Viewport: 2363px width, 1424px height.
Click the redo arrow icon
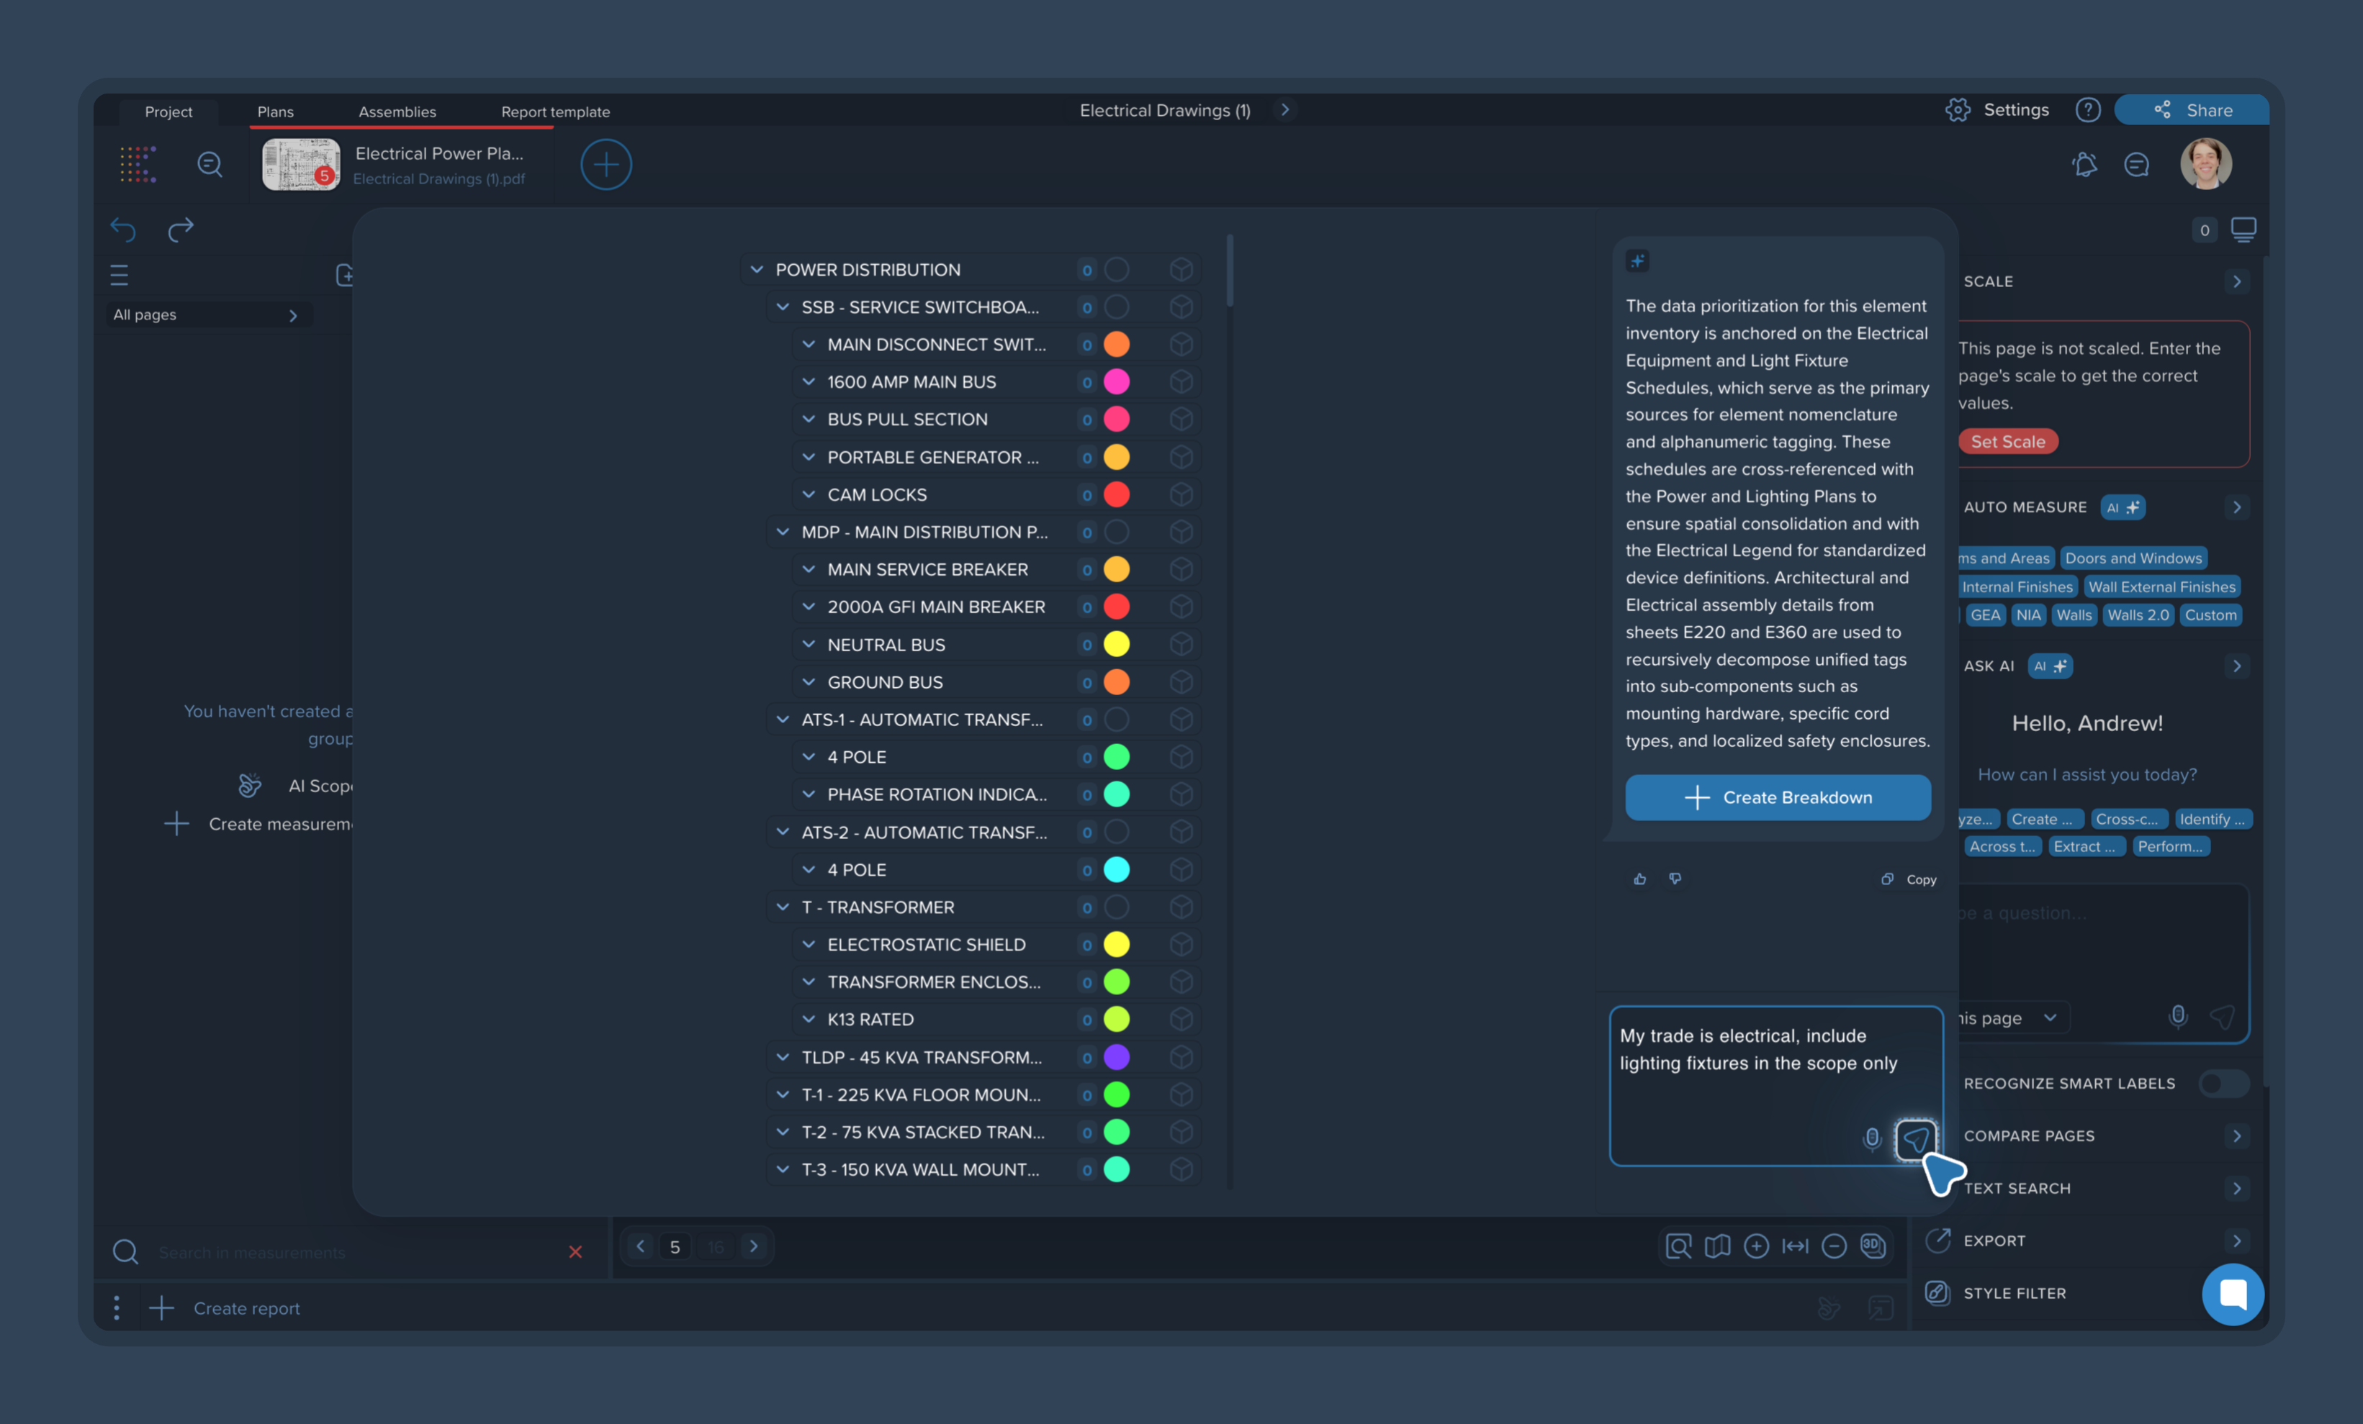pyautogui.click(x=180, y=229)
